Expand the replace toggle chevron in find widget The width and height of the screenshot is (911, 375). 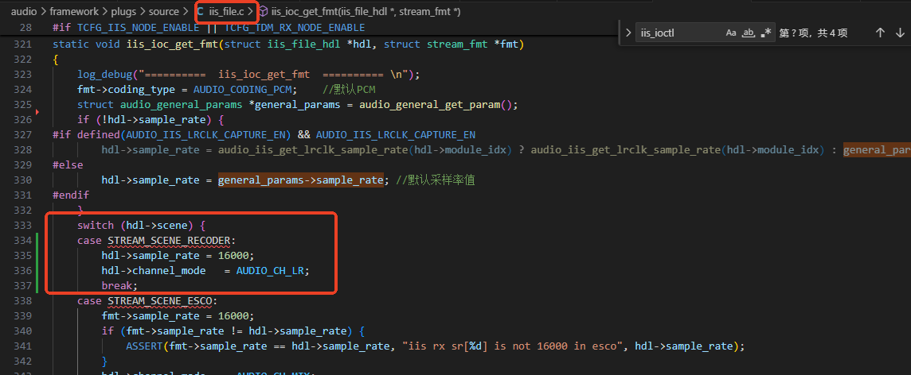(x=628, y=33)
